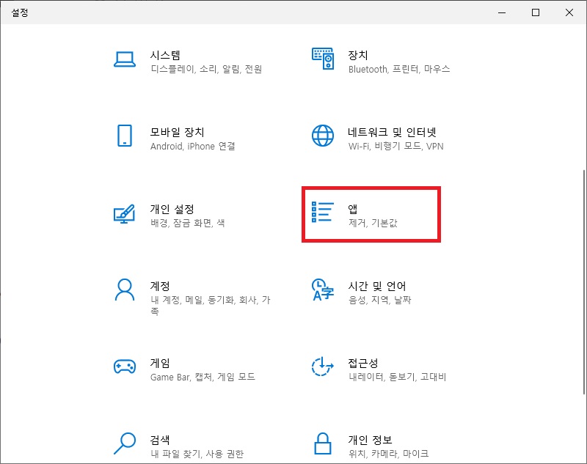The image size is (587, 464).
Task: Select 게임 category title
Action: tap(160, 363)
